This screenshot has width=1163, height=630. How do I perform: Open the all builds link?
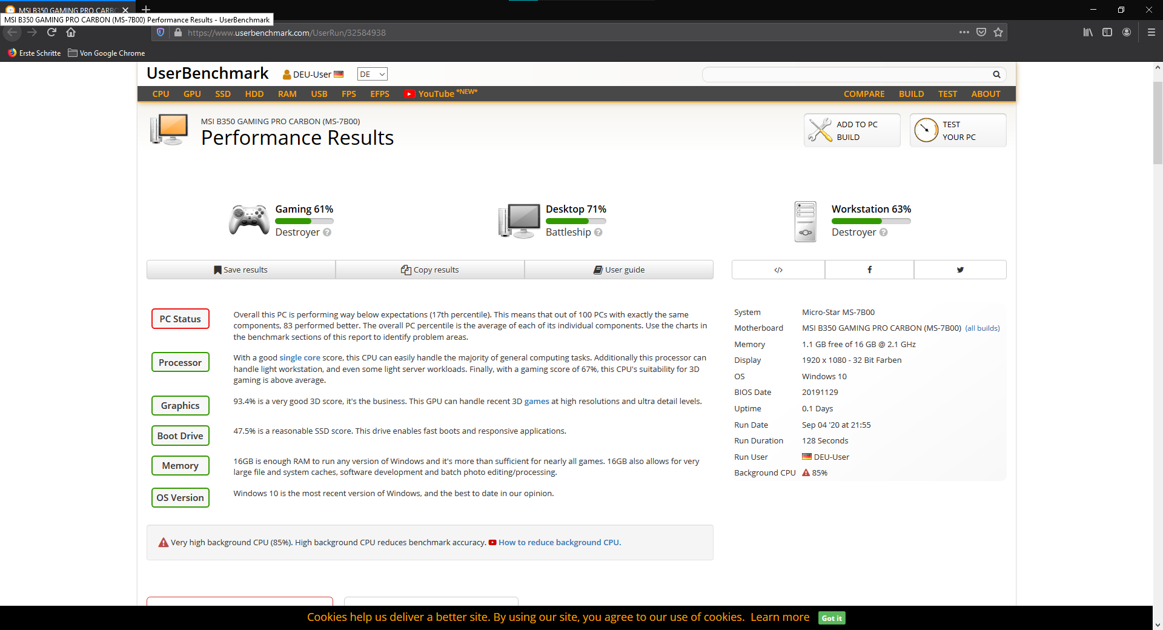982,328
